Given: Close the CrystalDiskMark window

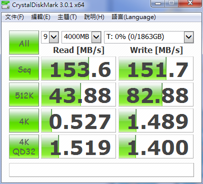Looking at the screenshot, I should [x=189, y=3].
